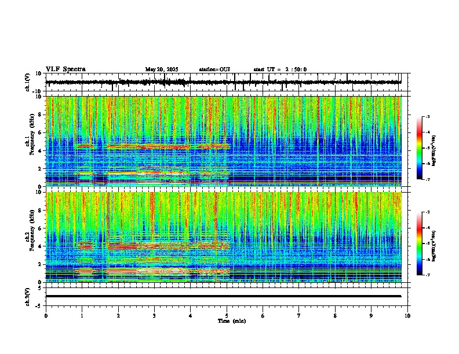Click the "Time (min)" axis label

(x=232, y=321)
